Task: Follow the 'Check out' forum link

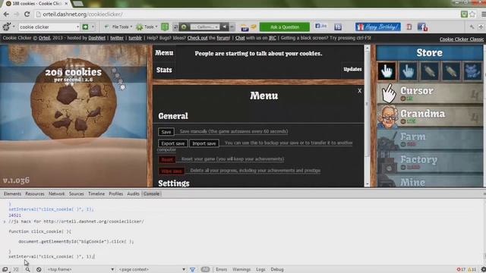Action: click(197, 38)
